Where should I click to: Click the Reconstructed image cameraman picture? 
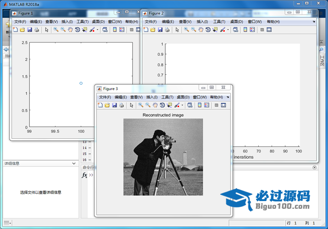(163, 157)
